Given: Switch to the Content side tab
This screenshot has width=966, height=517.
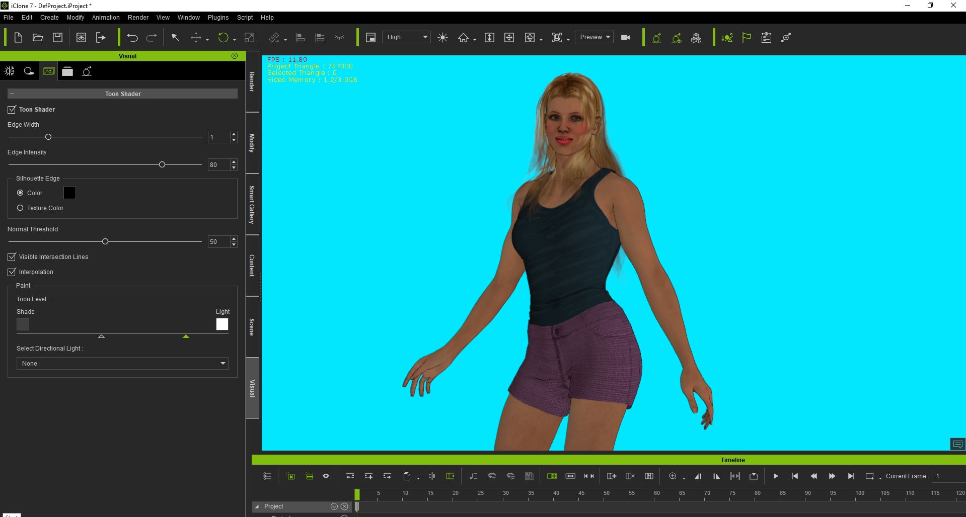Looking at the screenshot, I should [252, 266].
